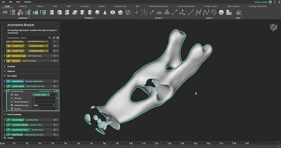Select the Arc curve tool
The height and width of the screenshot is (148, 281).
click(214, 12)
